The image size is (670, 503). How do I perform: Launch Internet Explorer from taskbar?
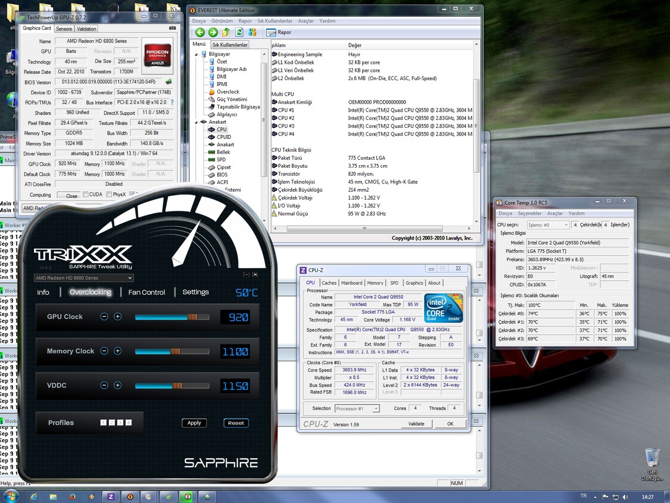click(34, 496)
